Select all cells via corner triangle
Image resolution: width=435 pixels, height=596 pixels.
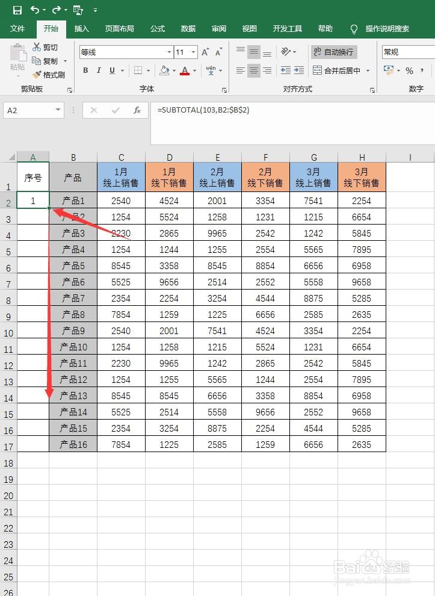click(12, 157)
